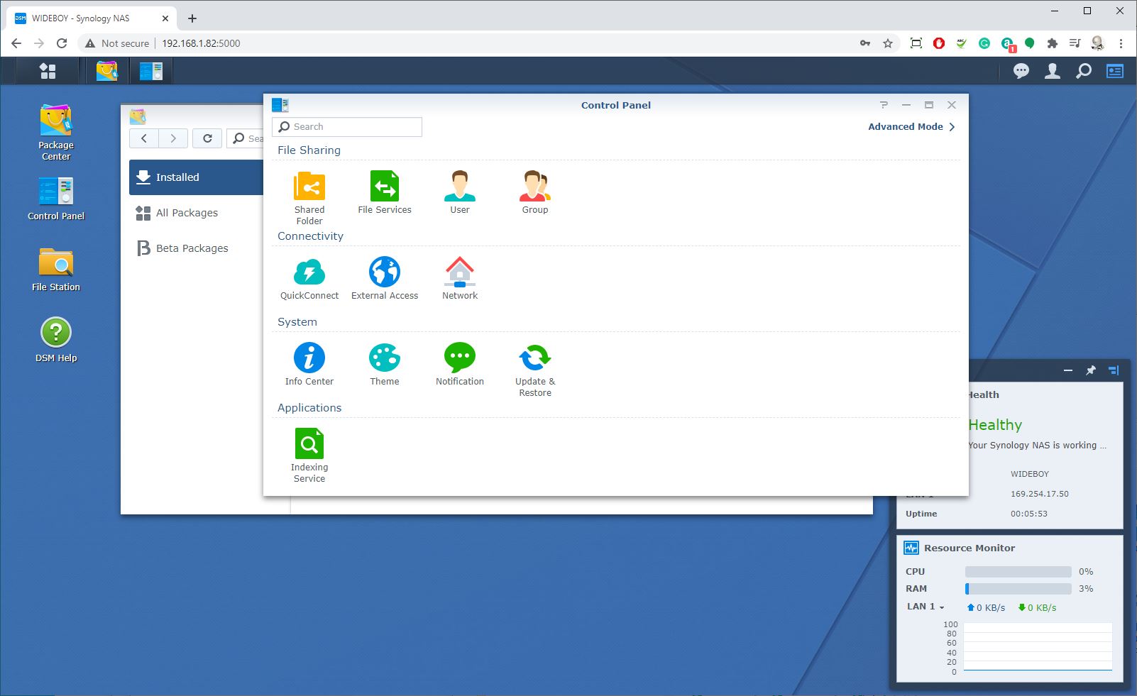Click Control Panel help question mark

click(x=884, y=105)
